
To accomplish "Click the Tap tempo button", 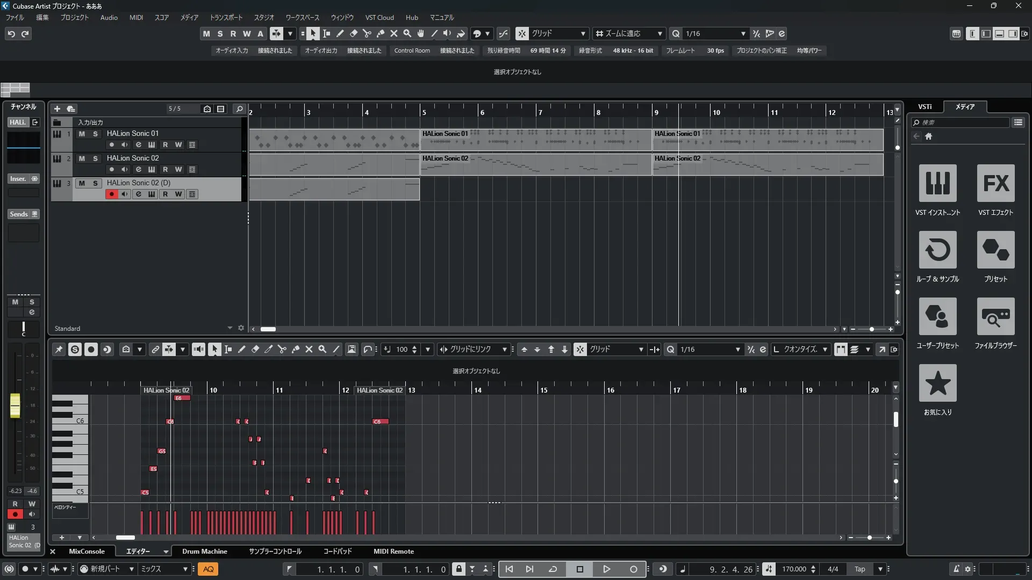I will pyautogui.click(x=859, y=569).
